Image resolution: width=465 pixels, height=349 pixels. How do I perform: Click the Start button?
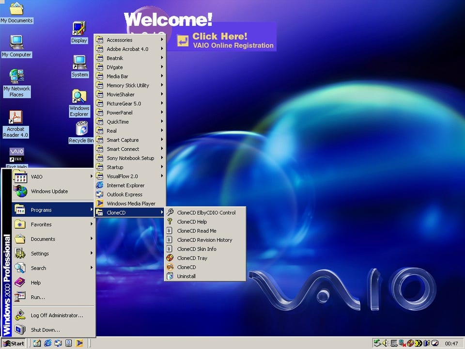pyautogui.click(x=14, y=343)
